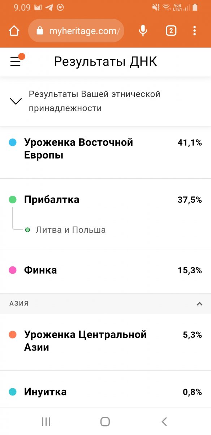The width and height of the screenshot is (211, 435).
Task: Tap the pink dot beside Финка
Action: pos(13,270)
